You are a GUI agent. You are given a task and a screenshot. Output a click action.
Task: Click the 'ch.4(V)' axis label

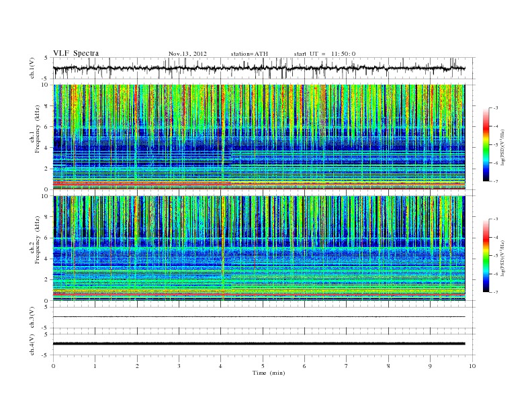tap(32, 345)
